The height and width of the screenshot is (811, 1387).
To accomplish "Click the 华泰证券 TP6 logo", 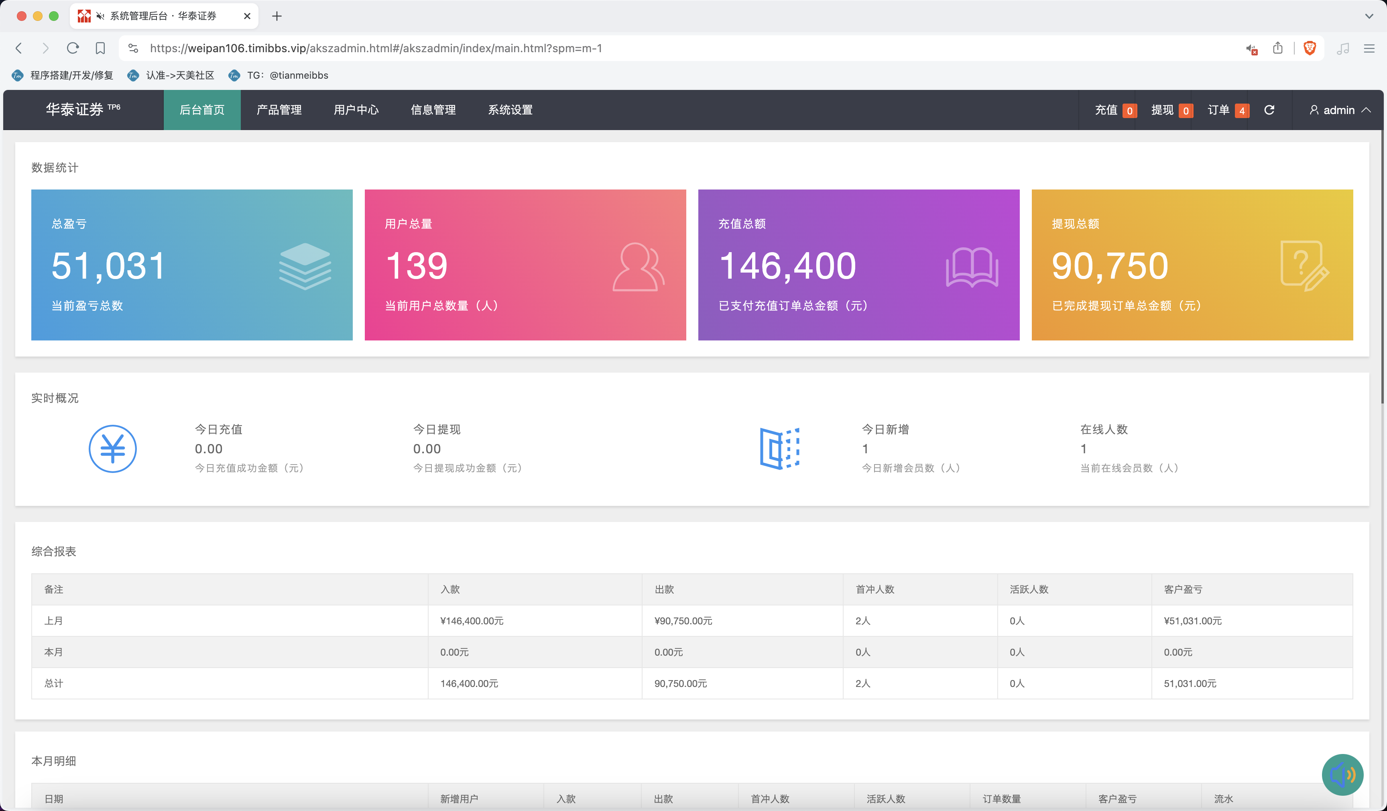I will [83, 110].
